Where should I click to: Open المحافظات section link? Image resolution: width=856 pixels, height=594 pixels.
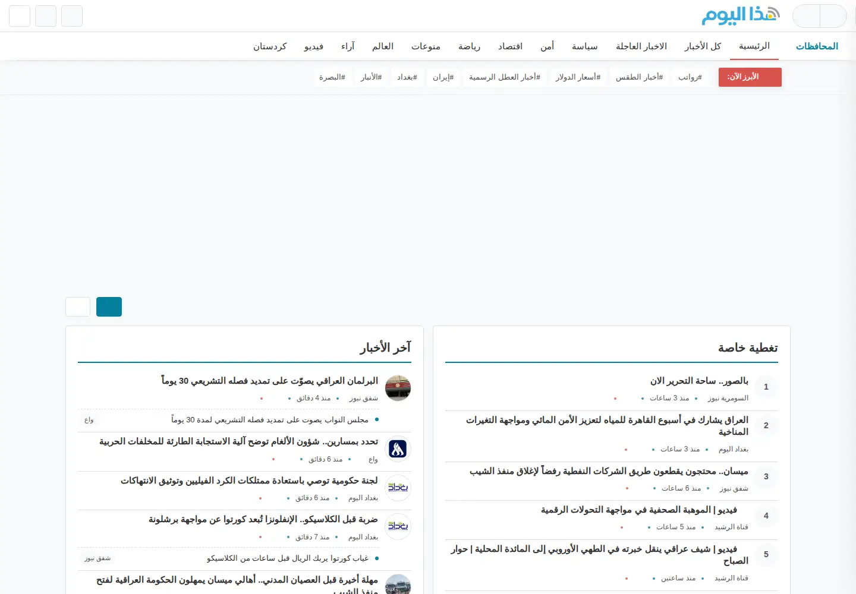817,46
